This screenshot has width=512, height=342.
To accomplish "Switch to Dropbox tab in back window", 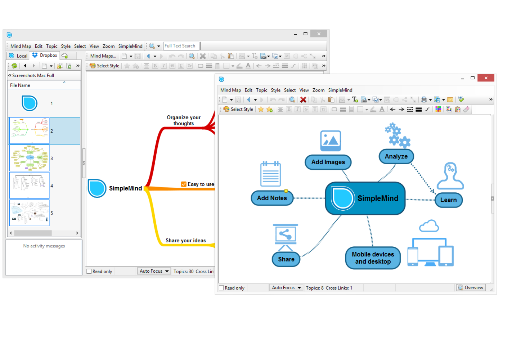I will coord(45,55).
